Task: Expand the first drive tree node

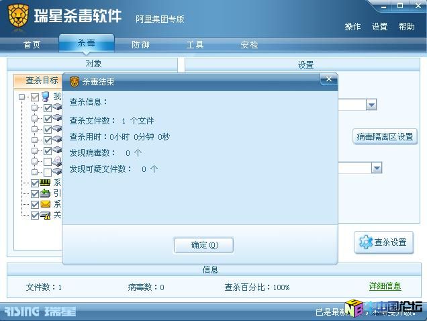Action: pyautogui.click(x=35, y=107)
